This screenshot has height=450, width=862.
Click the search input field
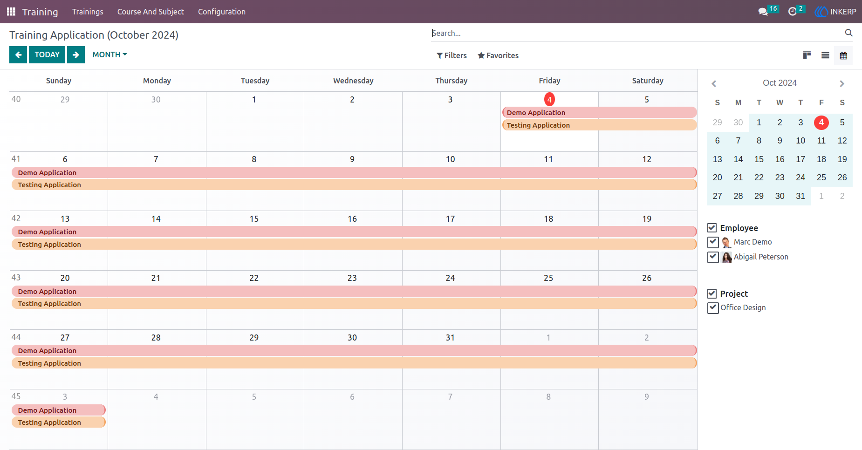coord(636,33)
